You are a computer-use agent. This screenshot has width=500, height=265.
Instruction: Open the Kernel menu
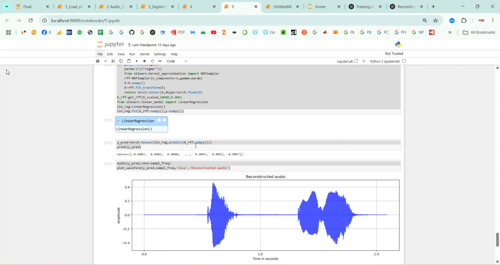click(144, 54)
